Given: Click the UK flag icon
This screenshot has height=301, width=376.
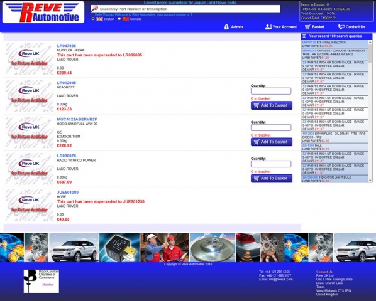Looking at the screenshot, I should tap(99, 19).
